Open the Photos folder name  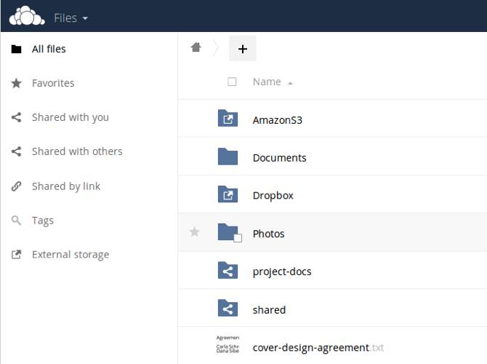269,234
